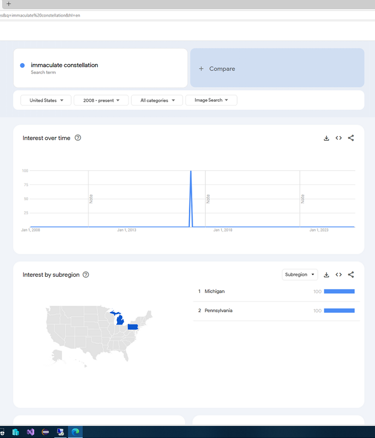Open the All categories dropdown
The height and width of the screenshot is (438, 375).
point(157,100)
